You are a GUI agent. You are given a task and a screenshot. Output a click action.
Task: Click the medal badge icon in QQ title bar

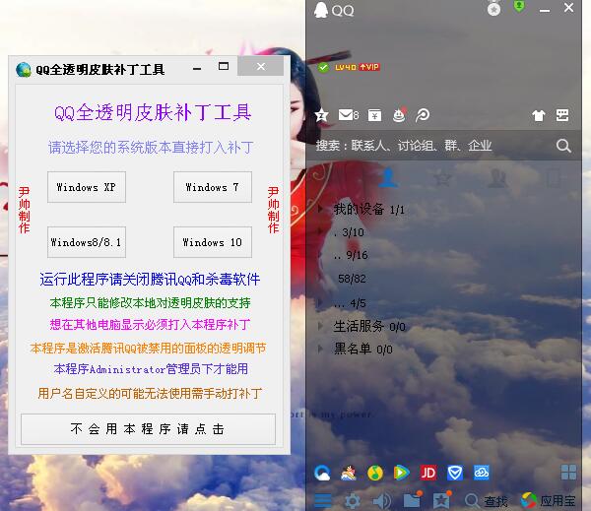coord(493,8)
